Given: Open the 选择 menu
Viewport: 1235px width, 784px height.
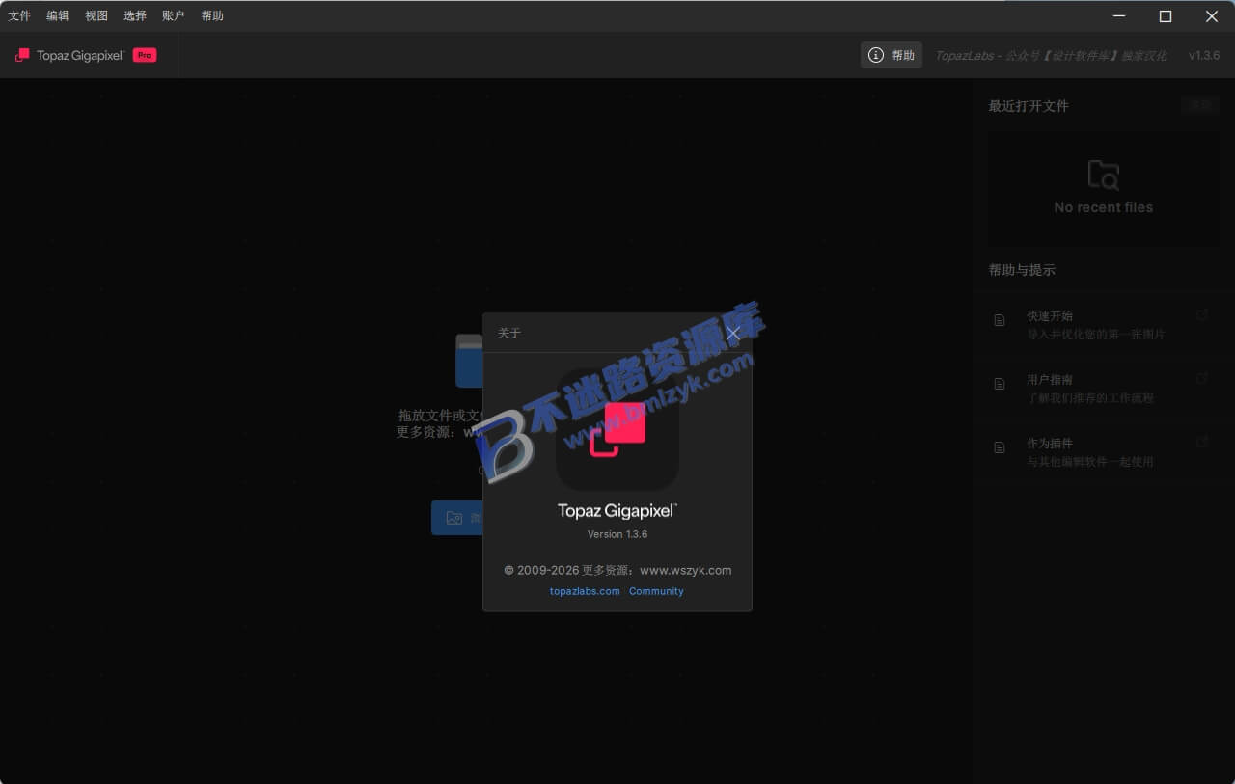Looking at the screenshot, I should 135,16.
